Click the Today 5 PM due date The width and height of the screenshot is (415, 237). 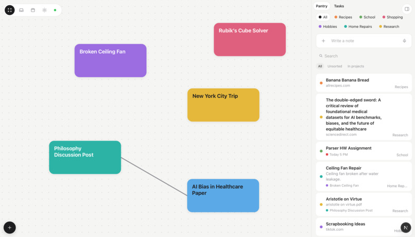point(337,155)
